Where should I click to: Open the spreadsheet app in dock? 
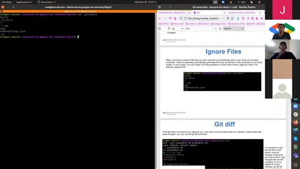296,147
